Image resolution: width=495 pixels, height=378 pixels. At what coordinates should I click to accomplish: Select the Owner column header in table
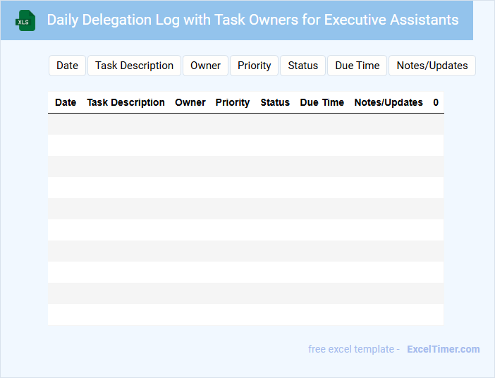click(x=190, y=102)
